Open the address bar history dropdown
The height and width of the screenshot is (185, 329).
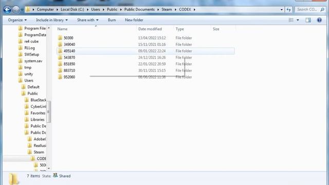[x=282, y=10]
